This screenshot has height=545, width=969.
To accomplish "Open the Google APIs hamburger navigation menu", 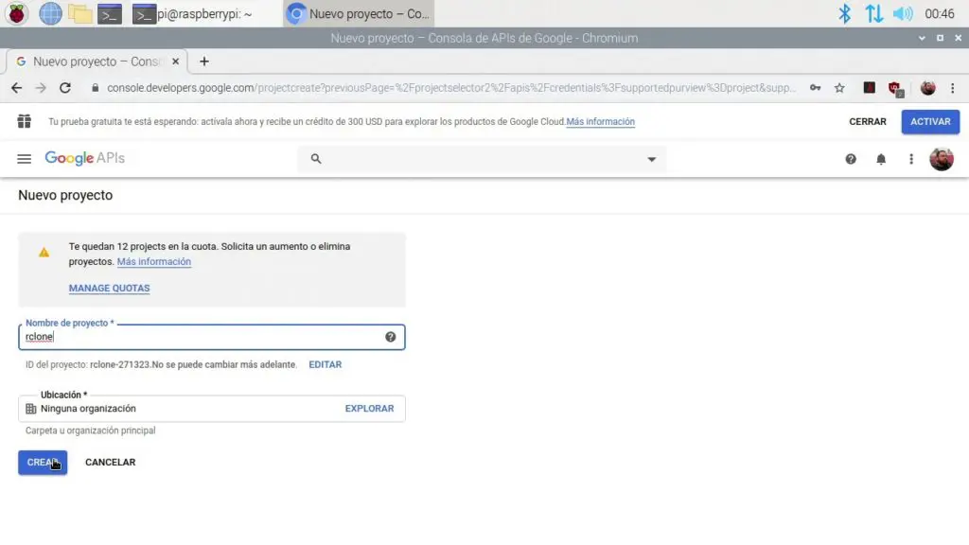I will click(25, 159).
